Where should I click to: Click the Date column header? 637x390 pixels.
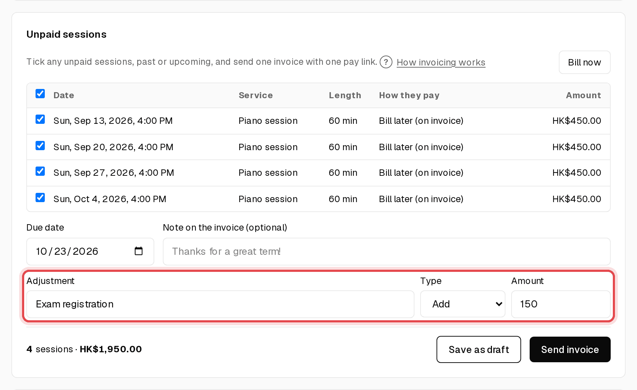[64, 95]
